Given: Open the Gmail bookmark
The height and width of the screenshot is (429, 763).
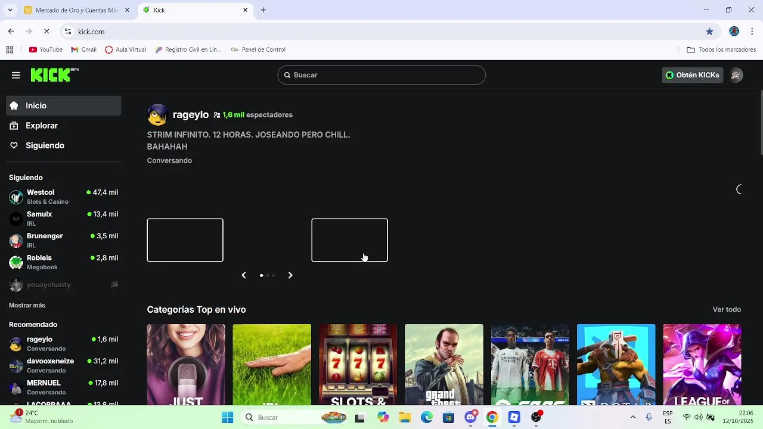Looking at the screenshot, I should [83, 49].
